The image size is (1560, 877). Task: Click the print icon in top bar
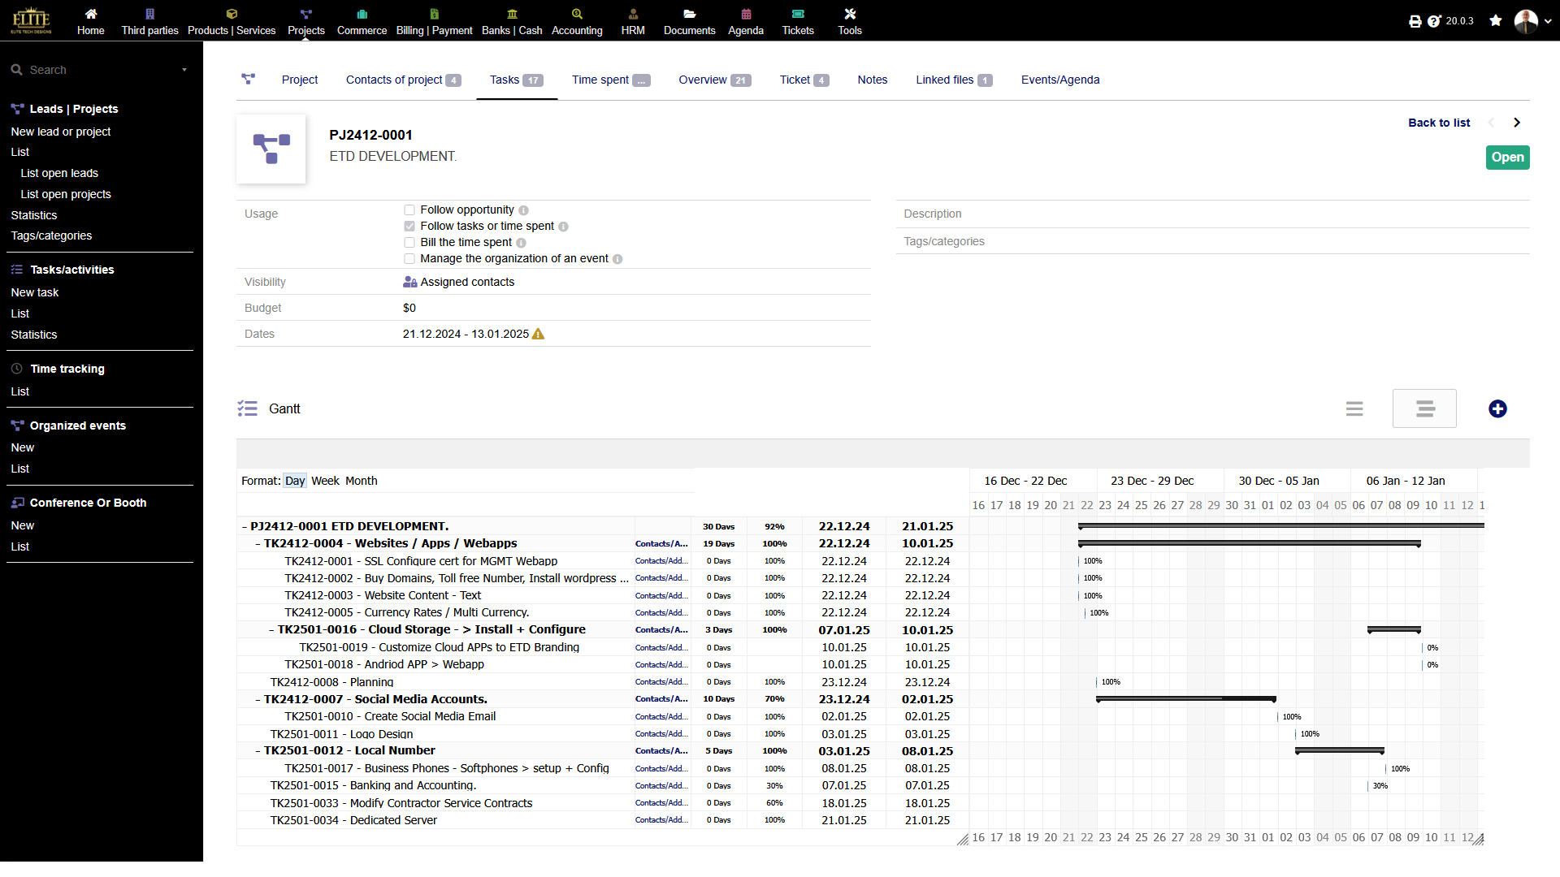1415,21
